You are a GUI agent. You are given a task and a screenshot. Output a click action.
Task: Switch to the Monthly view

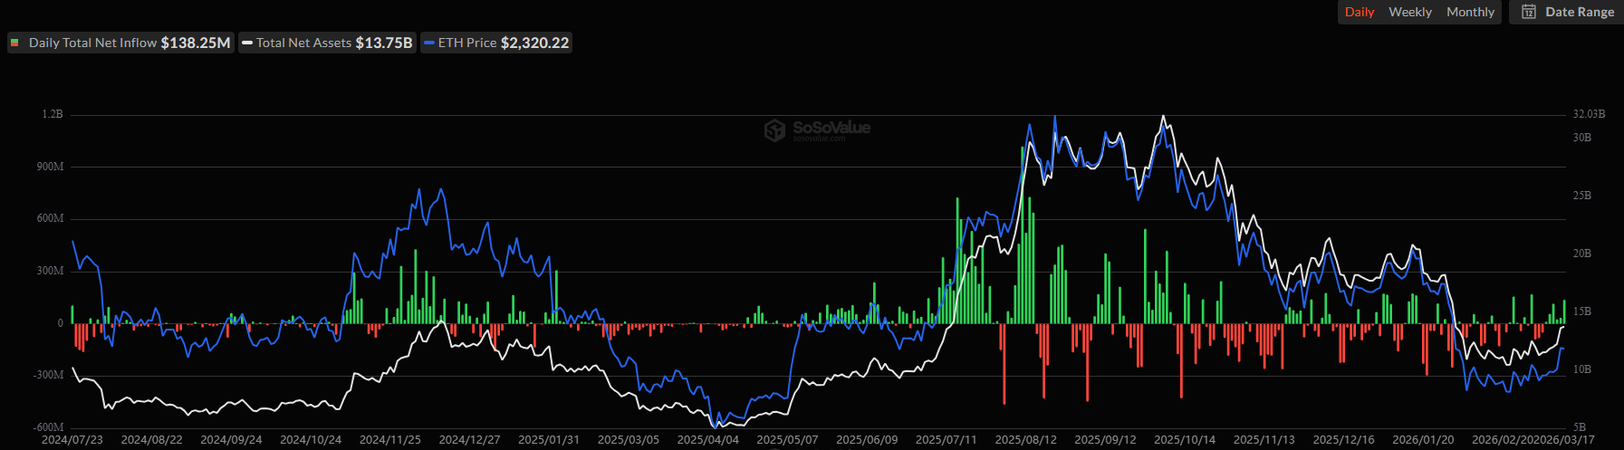(1470, 12)
